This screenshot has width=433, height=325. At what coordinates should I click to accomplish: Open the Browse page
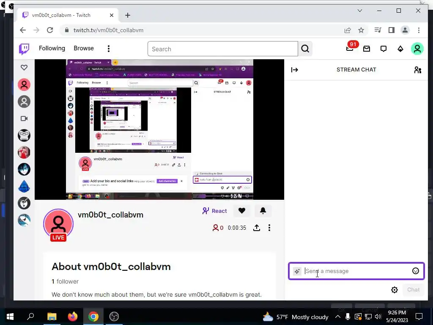(84, 48)
